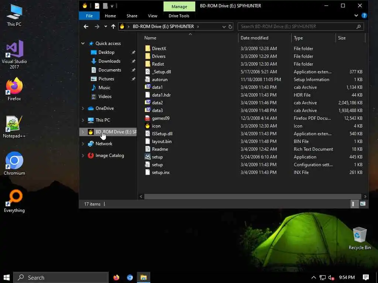Open Customize Quick Access Toolbar dropdown
378x283 pixels.
(112, 6)
